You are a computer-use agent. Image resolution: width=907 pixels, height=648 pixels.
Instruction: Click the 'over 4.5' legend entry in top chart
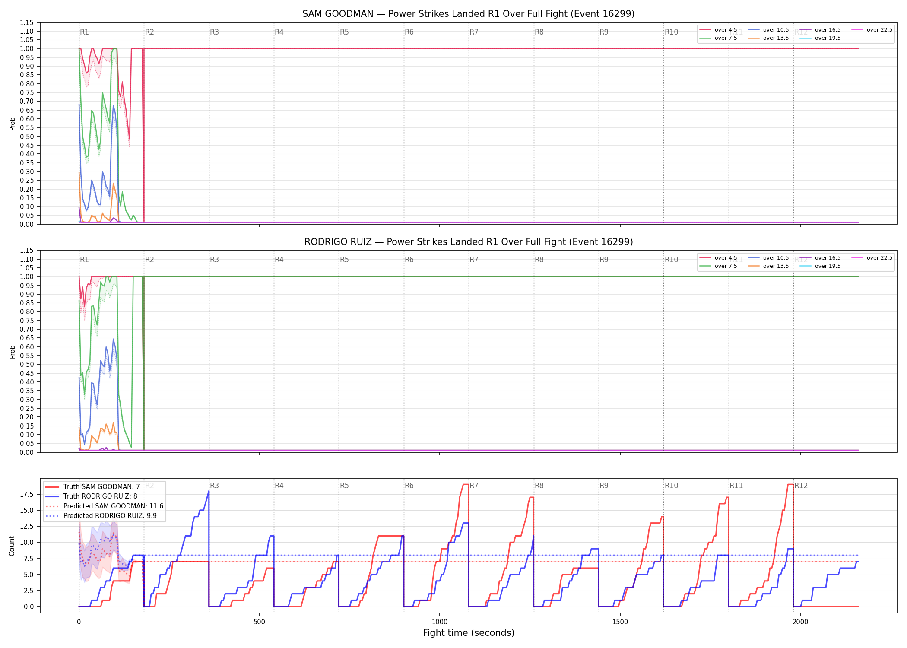point(718,30)
